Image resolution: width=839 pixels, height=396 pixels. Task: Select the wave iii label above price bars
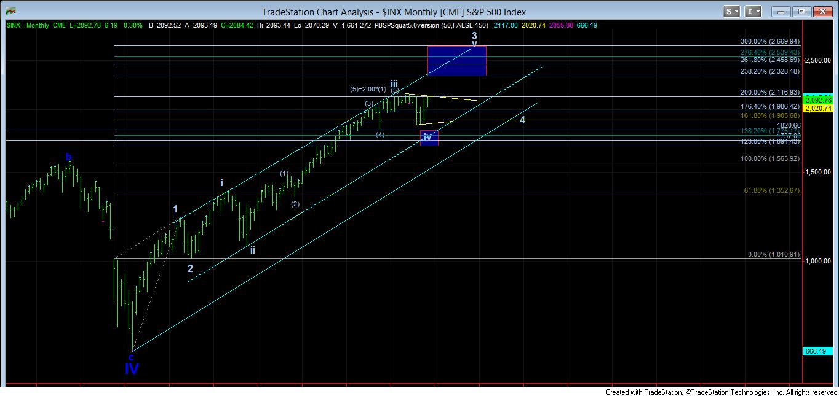tap(394, 82)
